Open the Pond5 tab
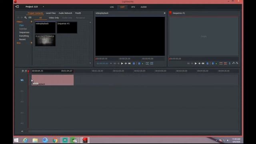 click(x=78, y=13)
